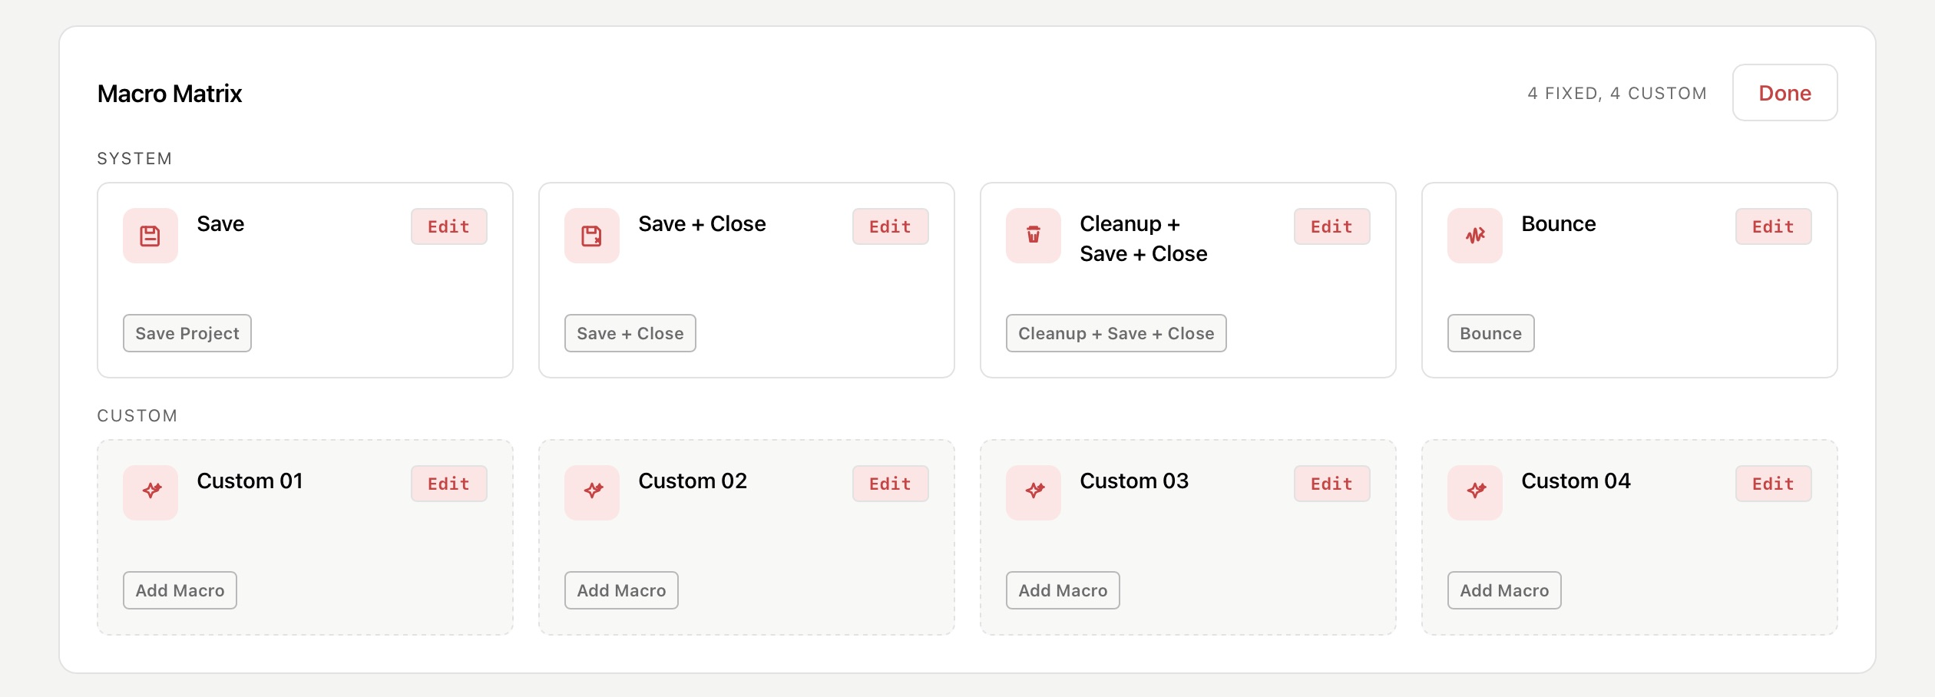Click the Bounce action chip
The height and width of the screenshot is (697, 1935).
1491,333
